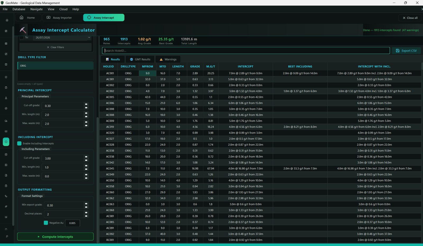Image resolution: width=423 pixels, height=246 pixels.
Task: Toggle the 'To:' date filter checkbox
Action: point(22,38)
